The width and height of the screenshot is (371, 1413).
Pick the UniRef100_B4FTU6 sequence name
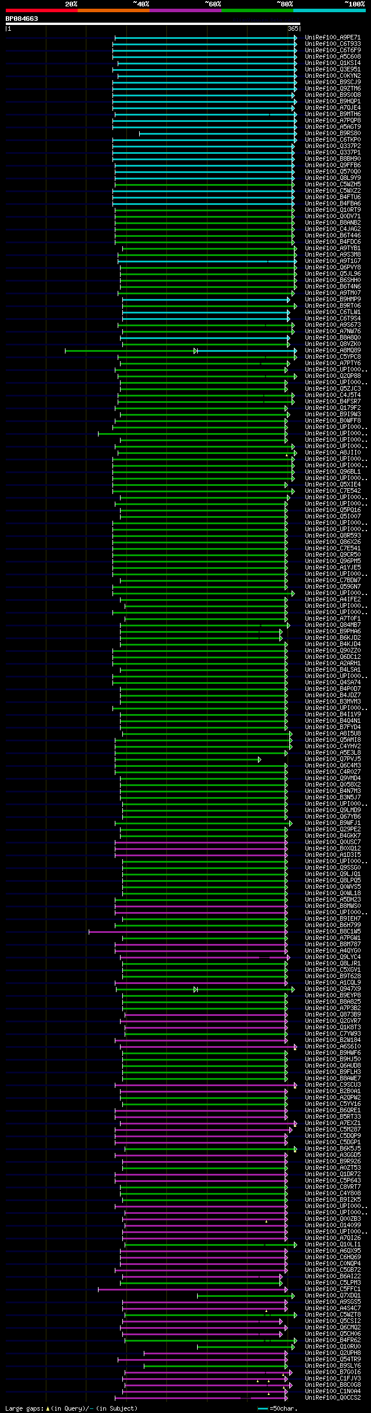pyautogui.click(x=333, y=197)
